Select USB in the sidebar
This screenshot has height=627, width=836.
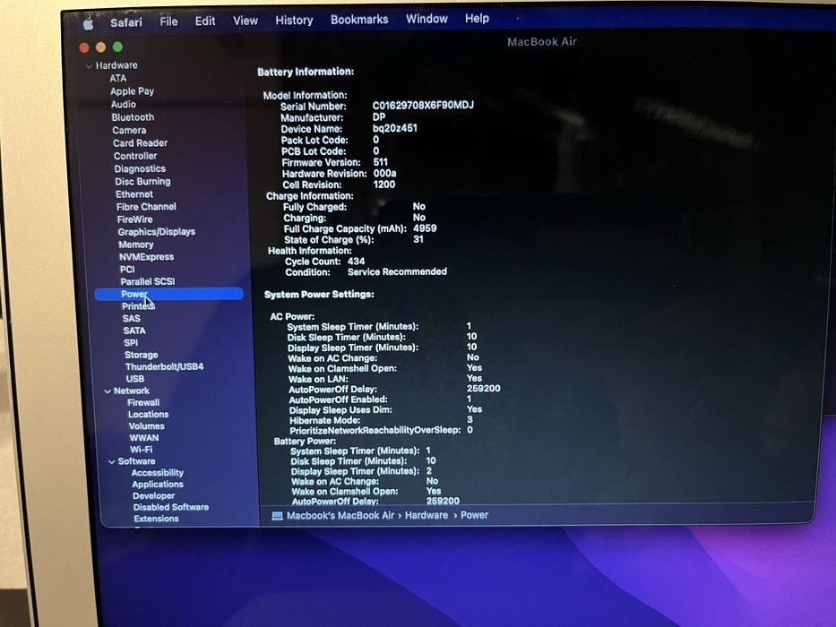[135, 379]
